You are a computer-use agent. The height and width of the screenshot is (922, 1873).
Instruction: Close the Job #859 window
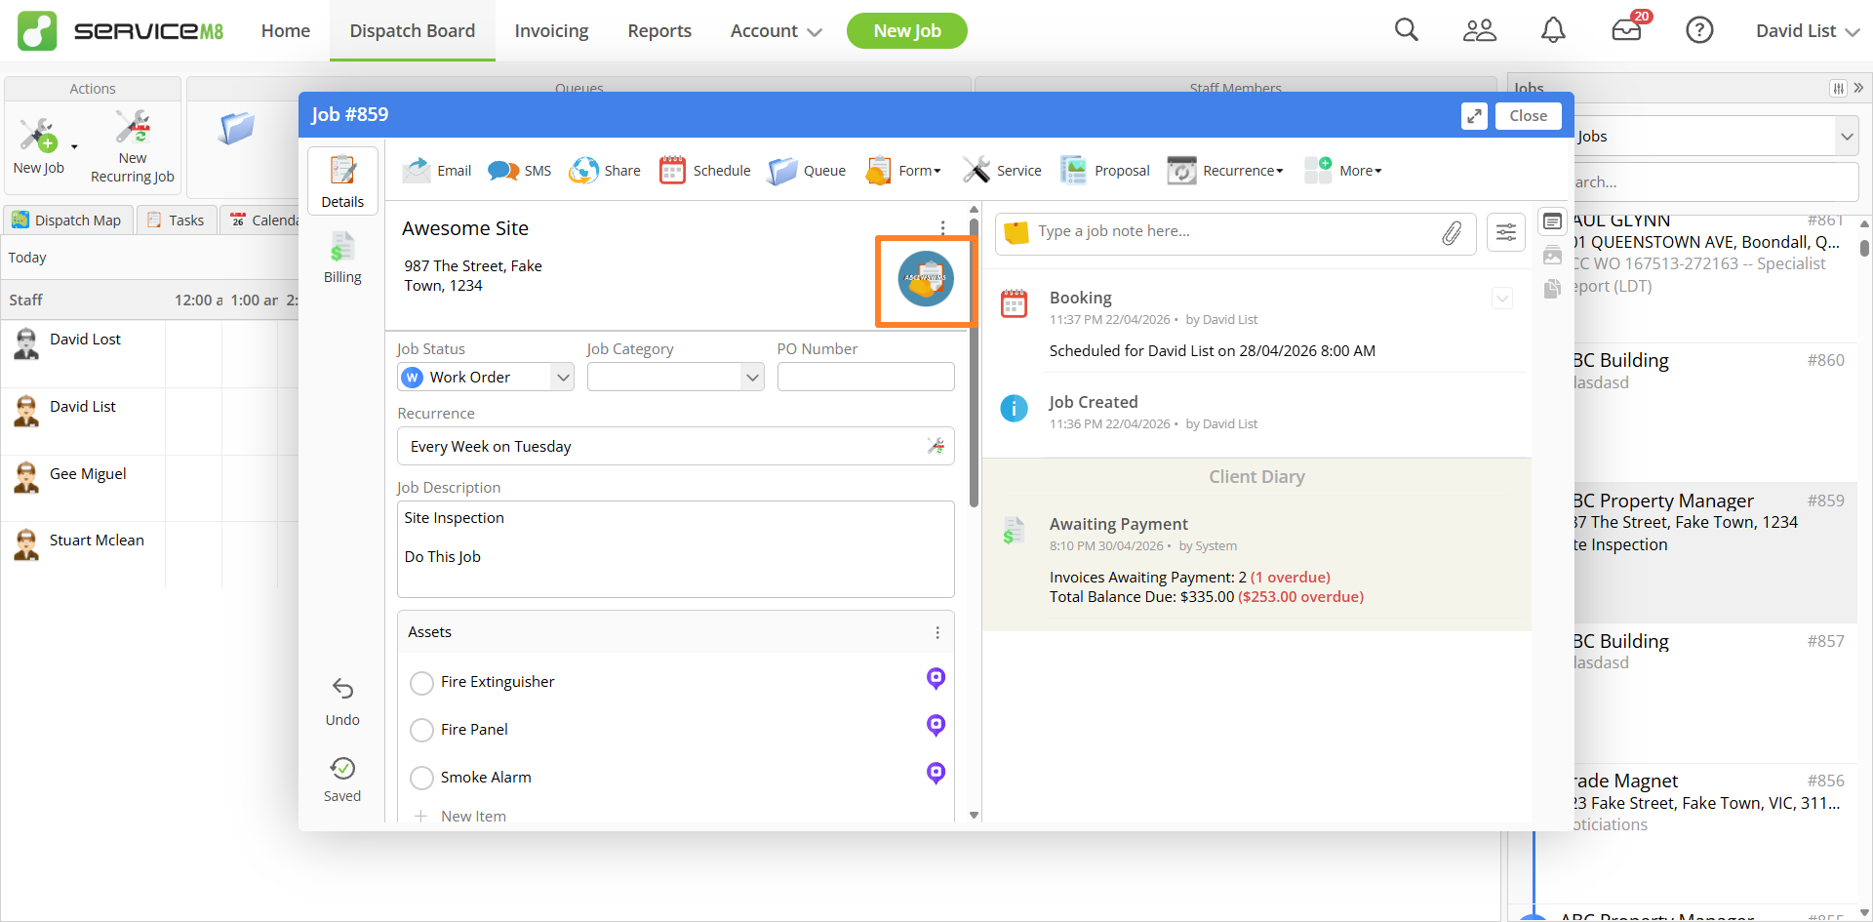point(1528,116)
